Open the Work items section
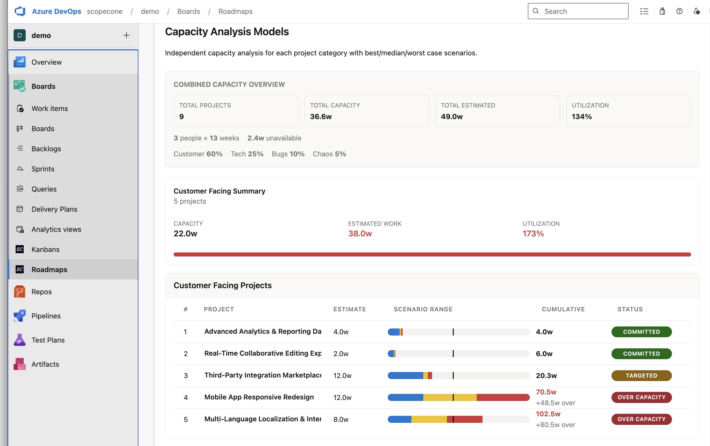The width and height of the screenshot is (710, 446). (x=50, y=108)
